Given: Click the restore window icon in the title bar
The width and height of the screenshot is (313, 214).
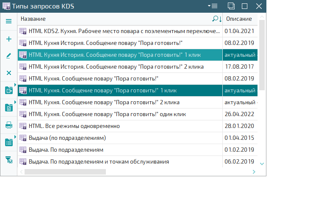Looking at the screenshot, I should click(231, 6).
